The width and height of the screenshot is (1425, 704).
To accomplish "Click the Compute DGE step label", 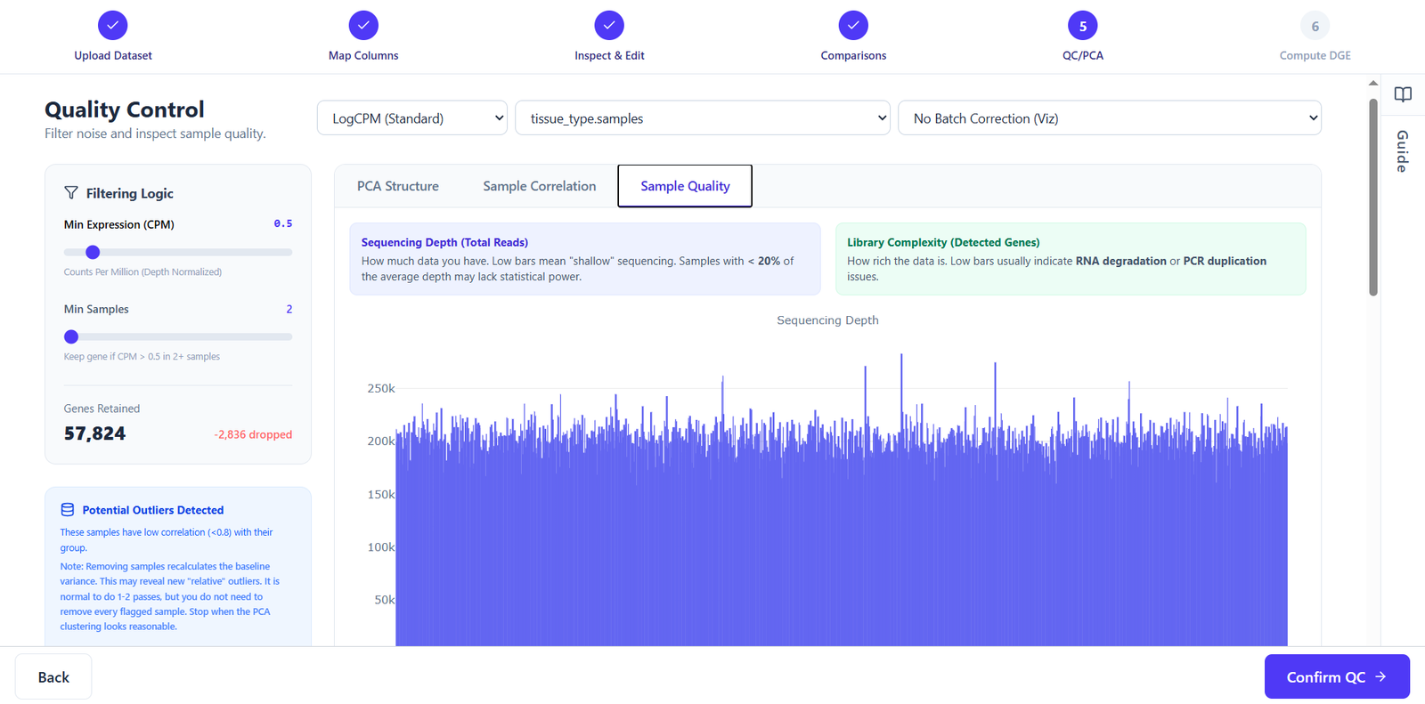I will click(x=1315, y=55).
